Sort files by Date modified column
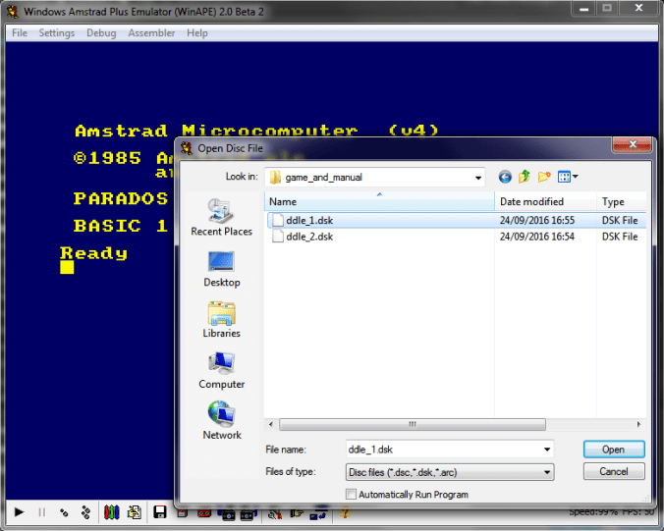The height and width of the screenshot is (531, 664). [545, 201]
